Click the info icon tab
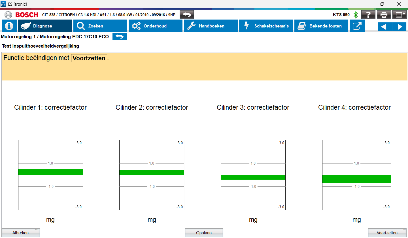This screenshot has width=408, height=238. [9, 26]
